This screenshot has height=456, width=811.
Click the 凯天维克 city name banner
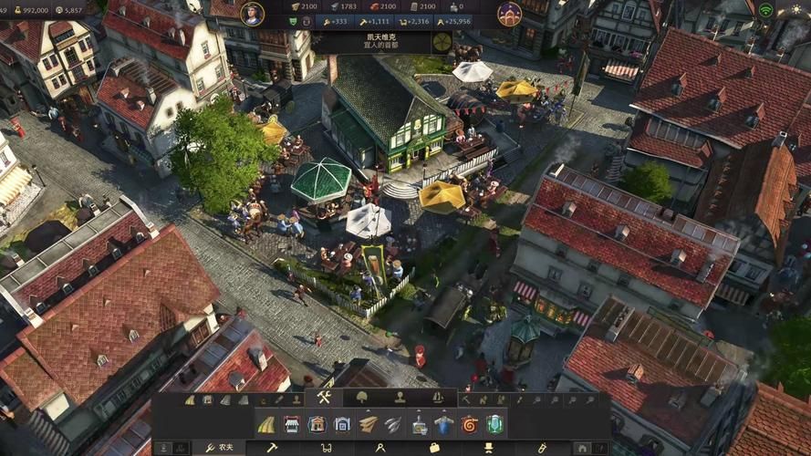tap(381, 37)
